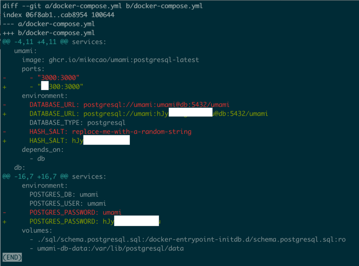359x266 pixels.
Task: Click the diff --git header line
Action: (103, 6)
